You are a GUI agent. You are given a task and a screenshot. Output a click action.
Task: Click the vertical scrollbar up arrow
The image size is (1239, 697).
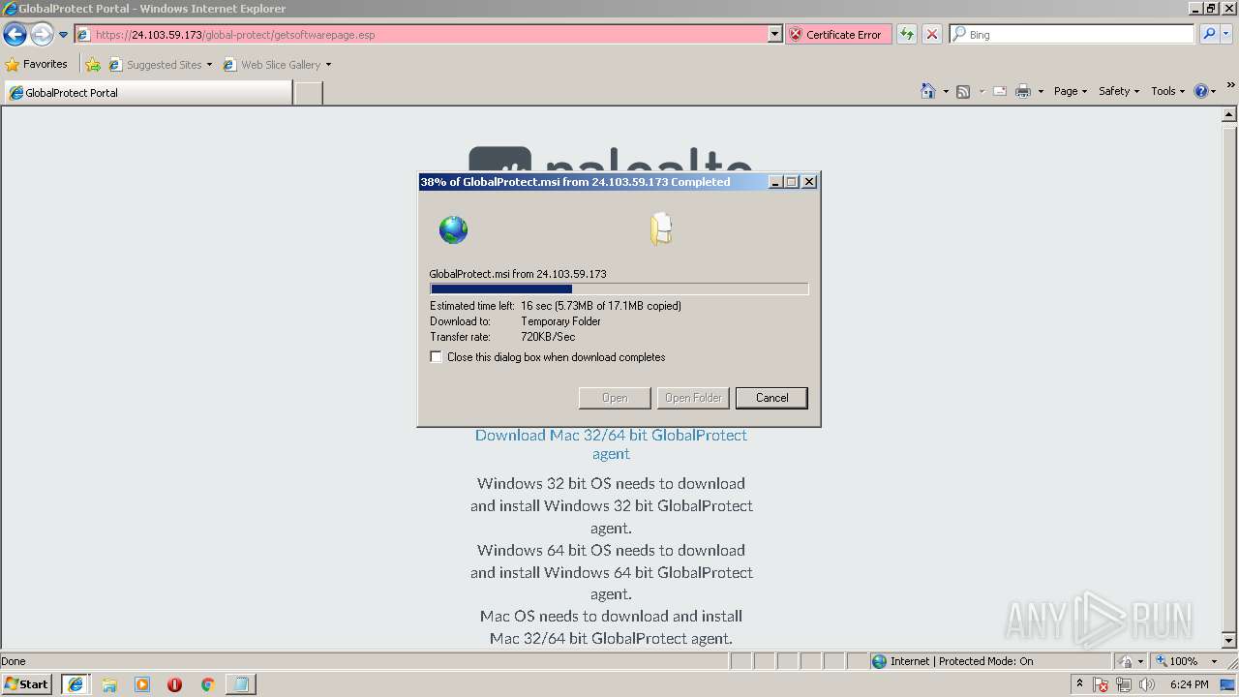click(1230, 115)
